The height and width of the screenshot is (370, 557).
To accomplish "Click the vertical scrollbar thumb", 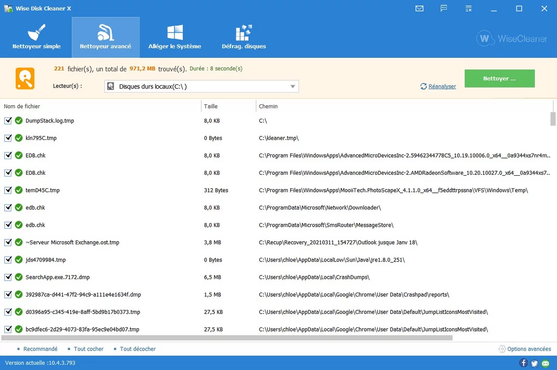I will click(553, 119).
